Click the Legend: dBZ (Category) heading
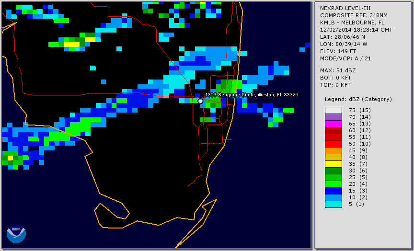Screen dimensions: 414x251 [x=358, y=99]
